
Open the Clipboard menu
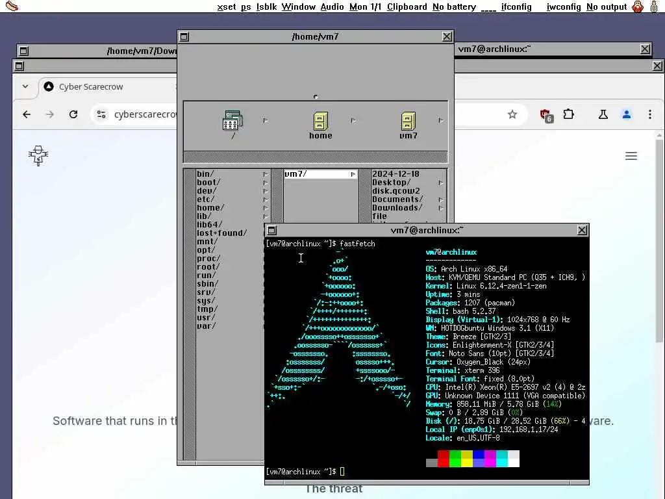point(407,6)
